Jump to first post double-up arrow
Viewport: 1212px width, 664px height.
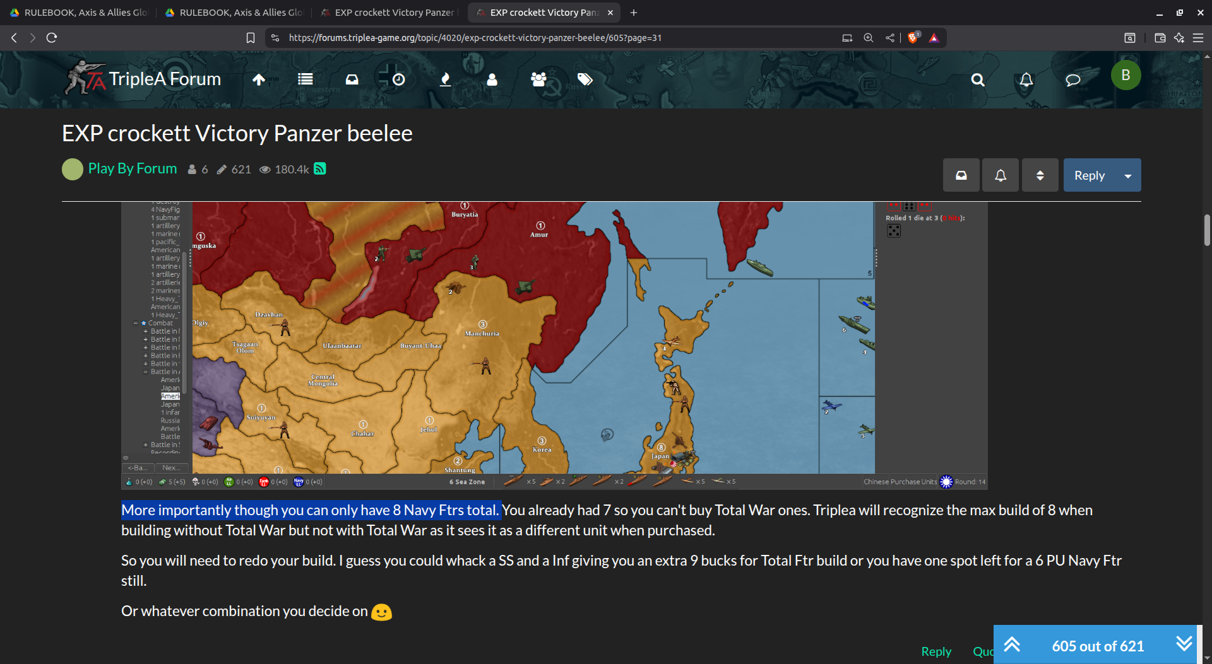click(1012, 644)
